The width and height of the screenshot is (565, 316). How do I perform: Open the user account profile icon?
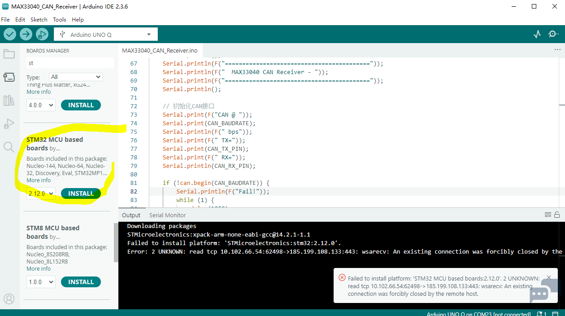coord(9,299)
